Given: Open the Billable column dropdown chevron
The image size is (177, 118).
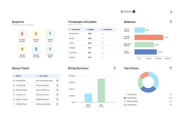Looking at the screenshot, I should point(87,29).
